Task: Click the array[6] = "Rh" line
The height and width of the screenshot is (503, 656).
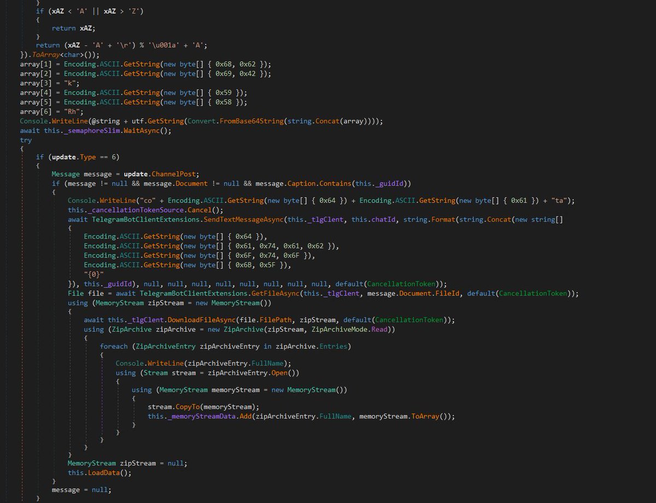Action: click(52, 112)
